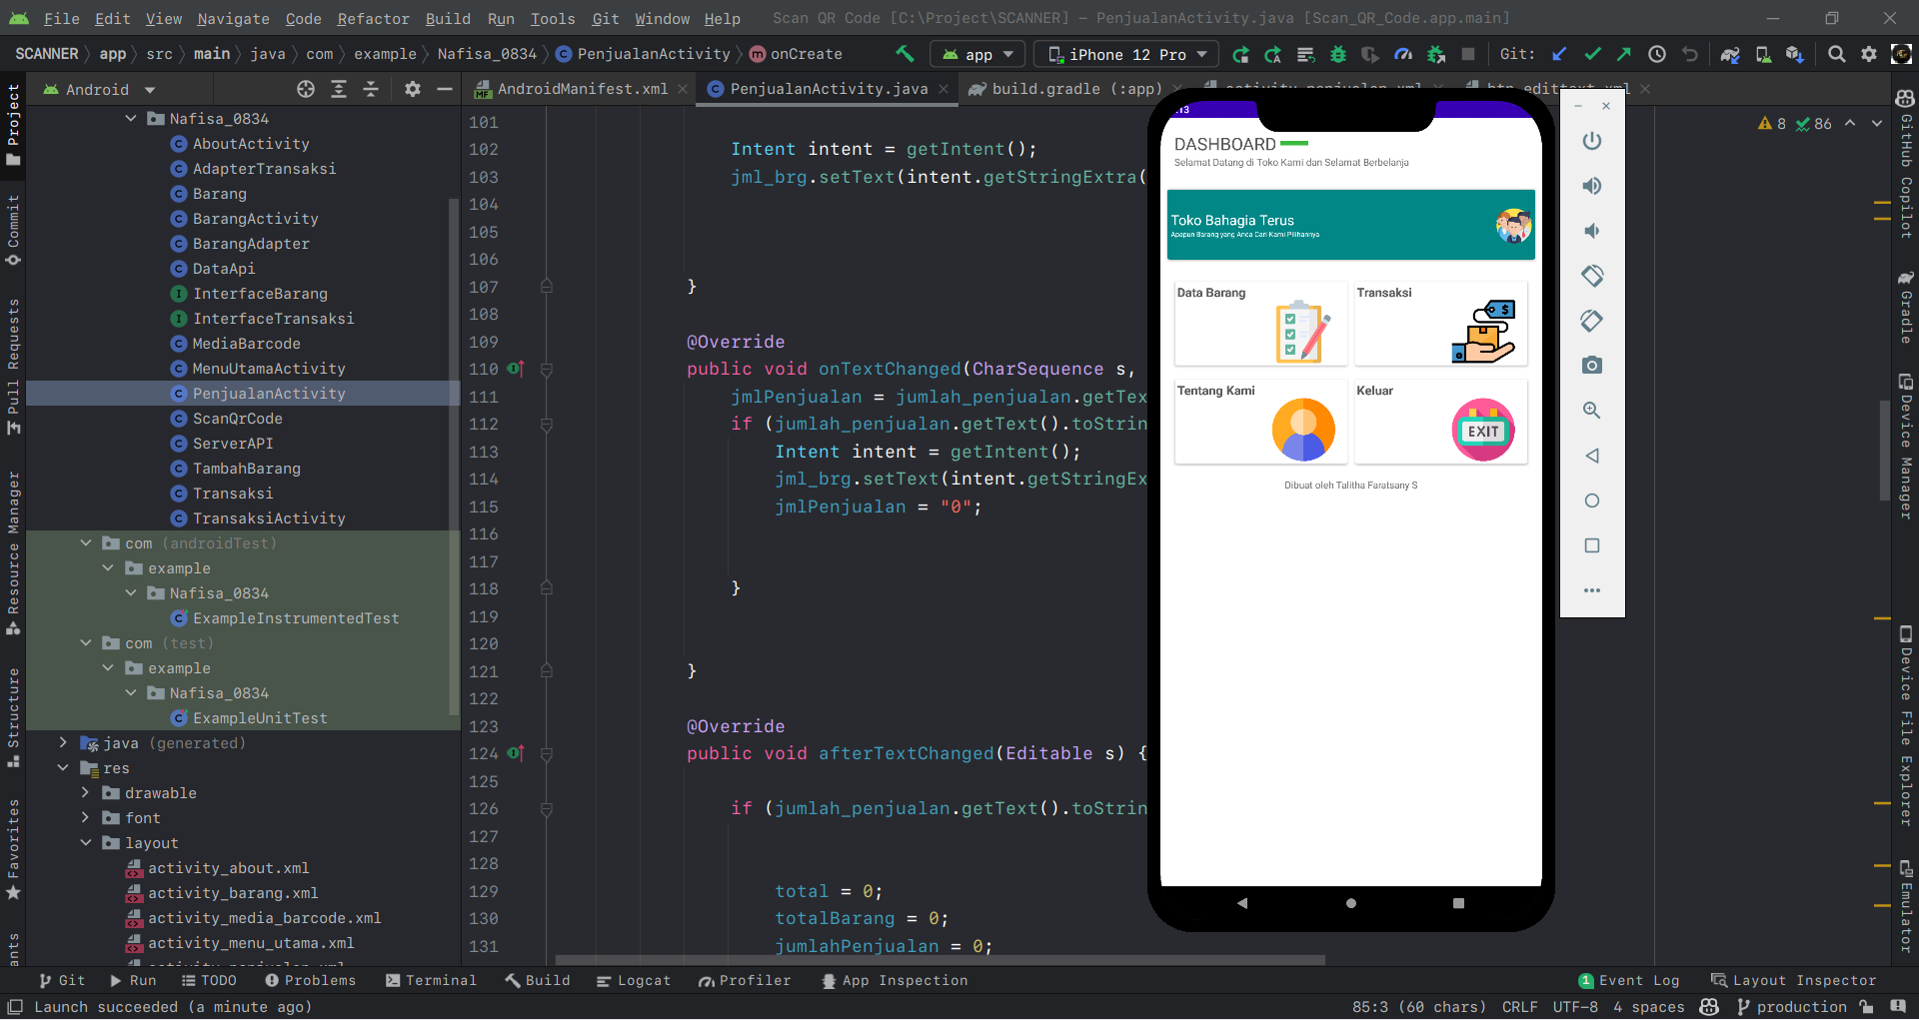This screenshot has height=1020, width=1919.
Task: Start debugging with the bug icon
Action: 1338,55
